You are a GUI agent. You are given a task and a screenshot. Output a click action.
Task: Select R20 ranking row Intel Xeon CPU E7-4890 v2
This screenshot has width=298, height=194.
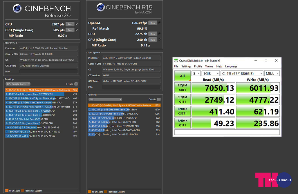(41, 131)
